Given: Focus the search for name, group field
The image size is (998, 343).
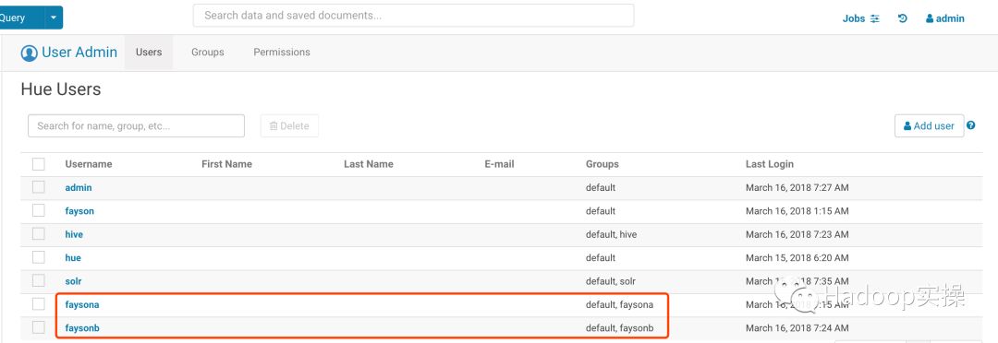Looking at the screenshot, I should coord(136,125).
